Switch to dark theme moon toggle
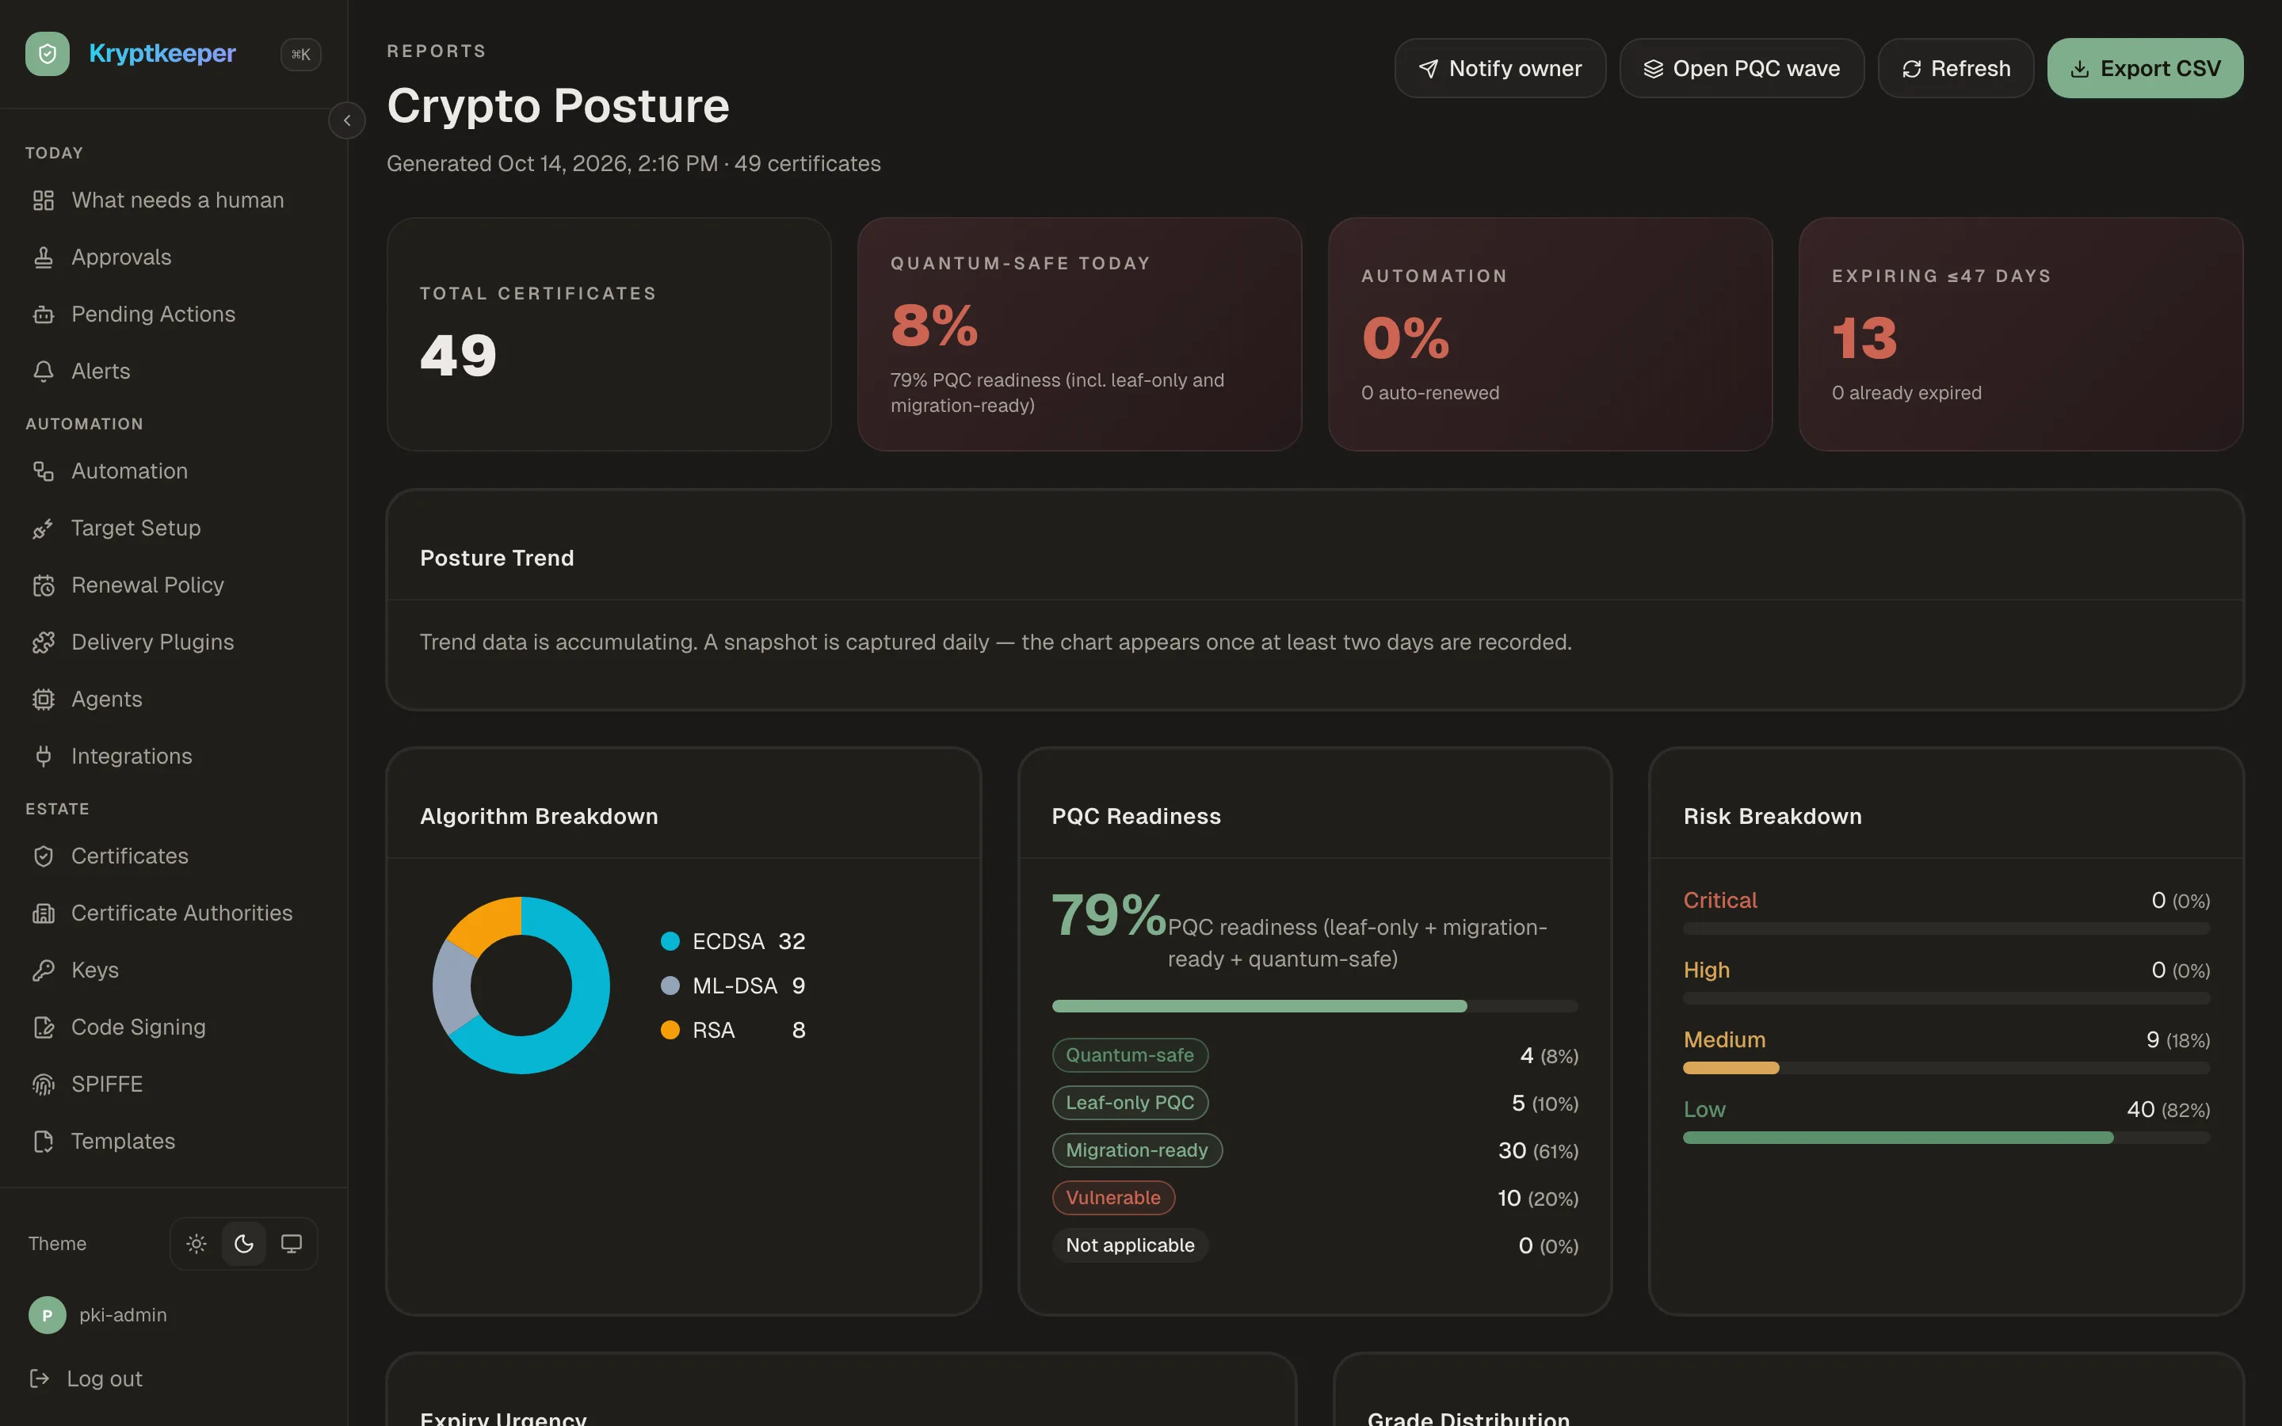 click(x=244, y=1244)
